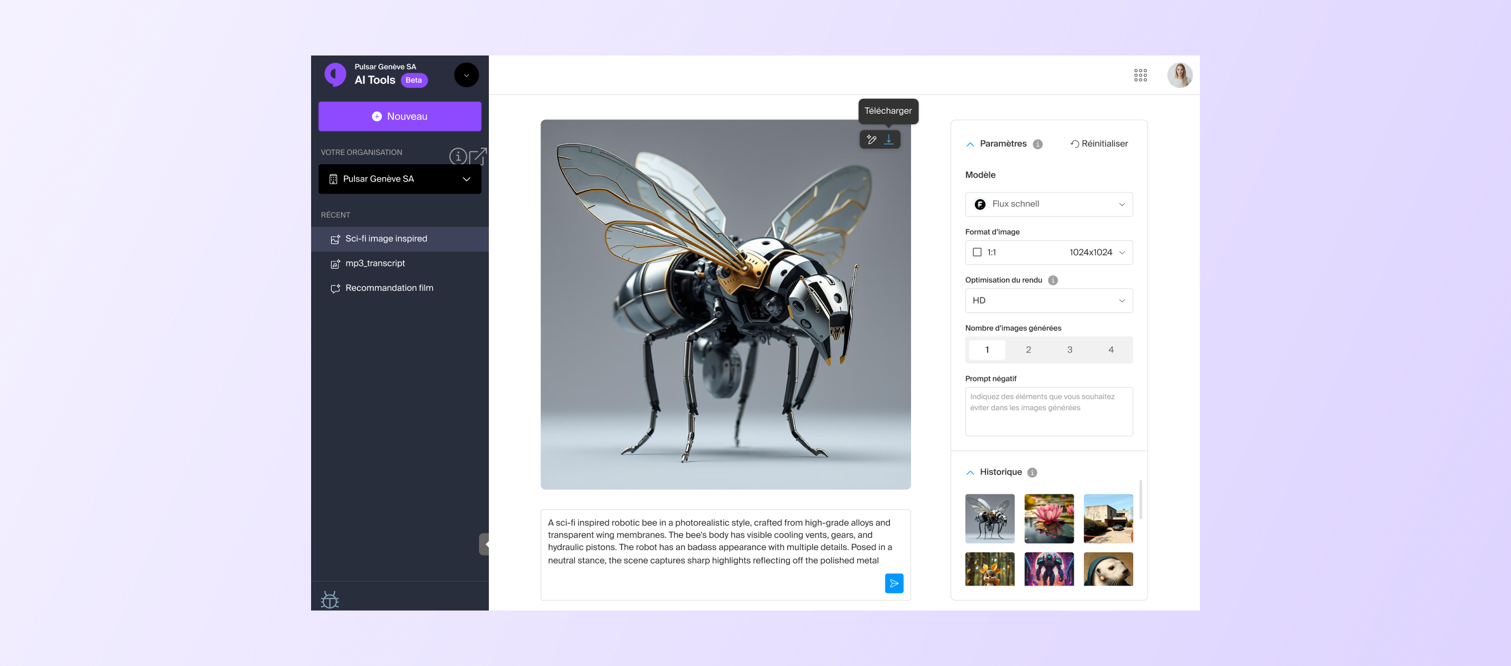Click the Optimisation du rendu info icon
Viewport: 1511px width, 666px height.
(x=1053, y=280)
